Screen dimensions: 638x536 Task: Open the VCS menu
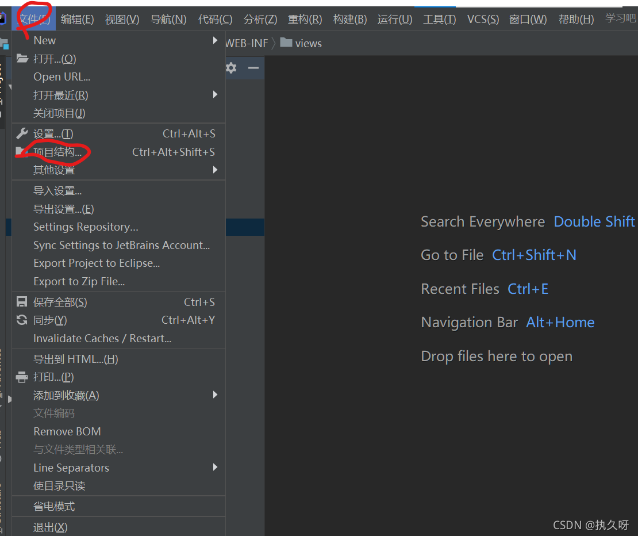click(x=483, y=20)
